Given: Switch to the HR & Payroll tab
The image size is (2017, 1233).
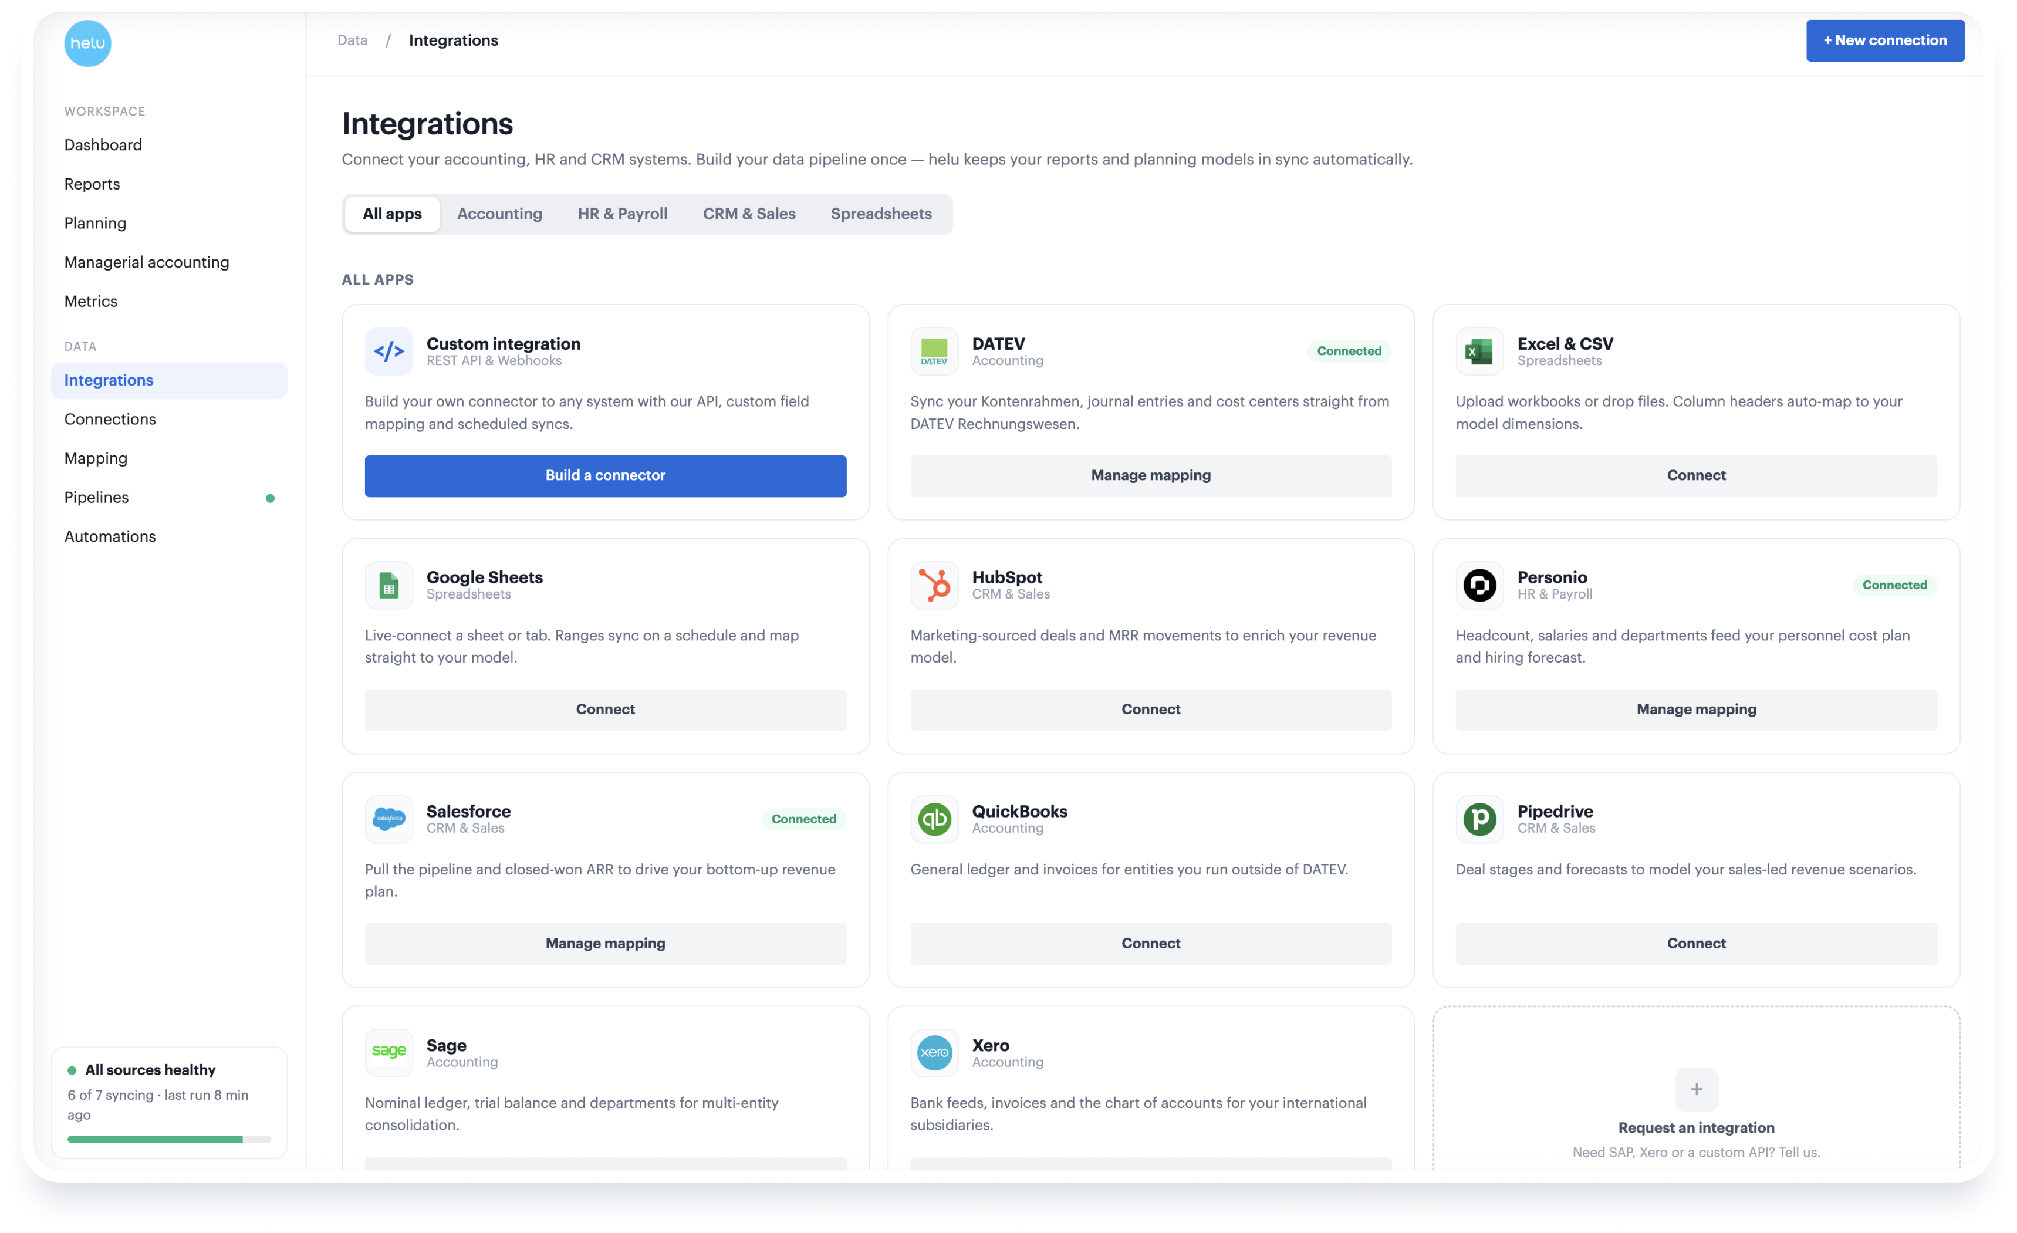Looking at the screenshot, I should pyautogui.click(x=622, y=214).
